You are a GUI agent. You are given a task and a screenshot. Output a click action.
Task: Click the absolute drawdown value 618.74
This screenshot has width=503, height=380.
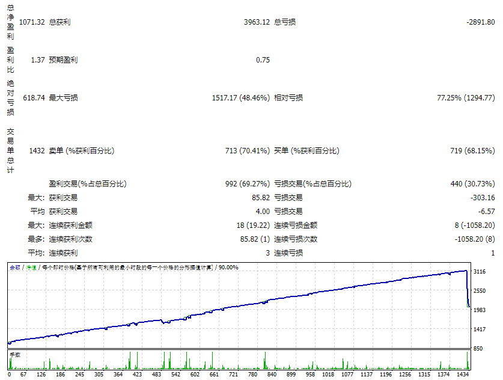point(34,98)
